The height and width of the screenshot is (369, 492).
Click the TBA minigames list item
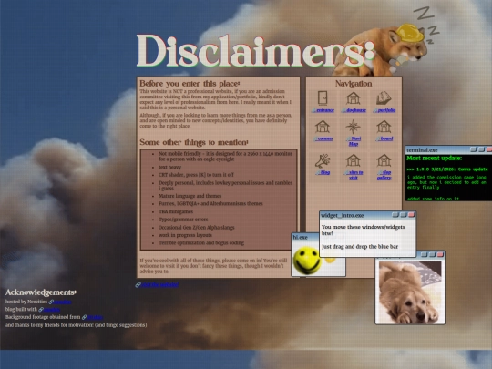[x=176, y=211]
